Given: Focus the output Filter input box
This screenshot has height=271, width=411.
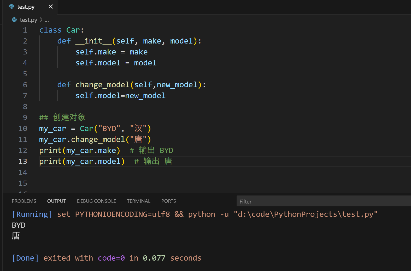Looking at the screenshot, I should click(x=324, y=201).
